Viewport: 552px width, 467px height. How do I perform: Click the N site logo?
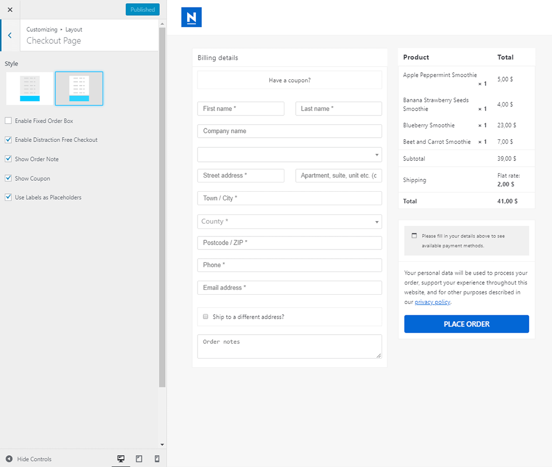pos(191,17)
